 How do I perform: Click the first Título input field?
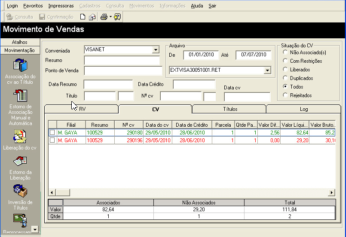coord(99,96)
